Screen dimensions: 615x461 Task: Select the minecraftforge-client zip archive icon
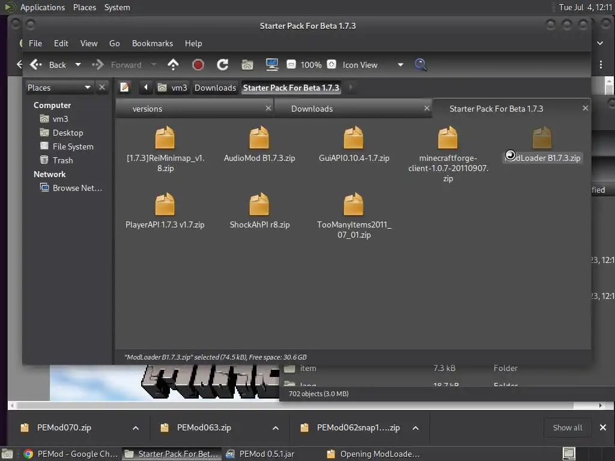(x=447, y=137)
